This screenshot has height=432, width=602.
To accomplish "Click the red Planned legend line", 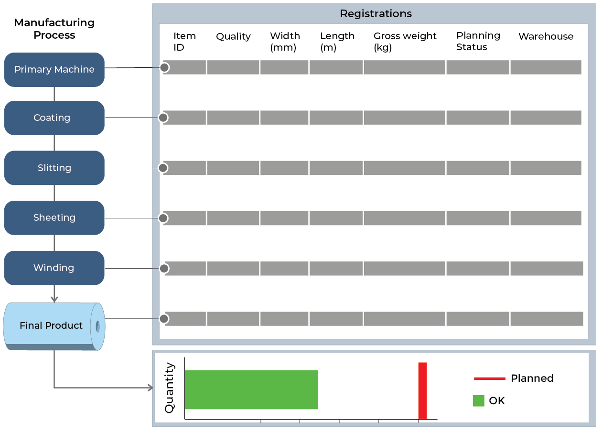I will 489,378.
